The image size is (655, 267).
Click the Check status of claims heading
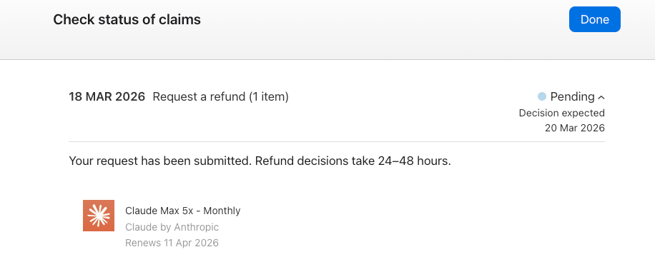click(x=127, y=19)
